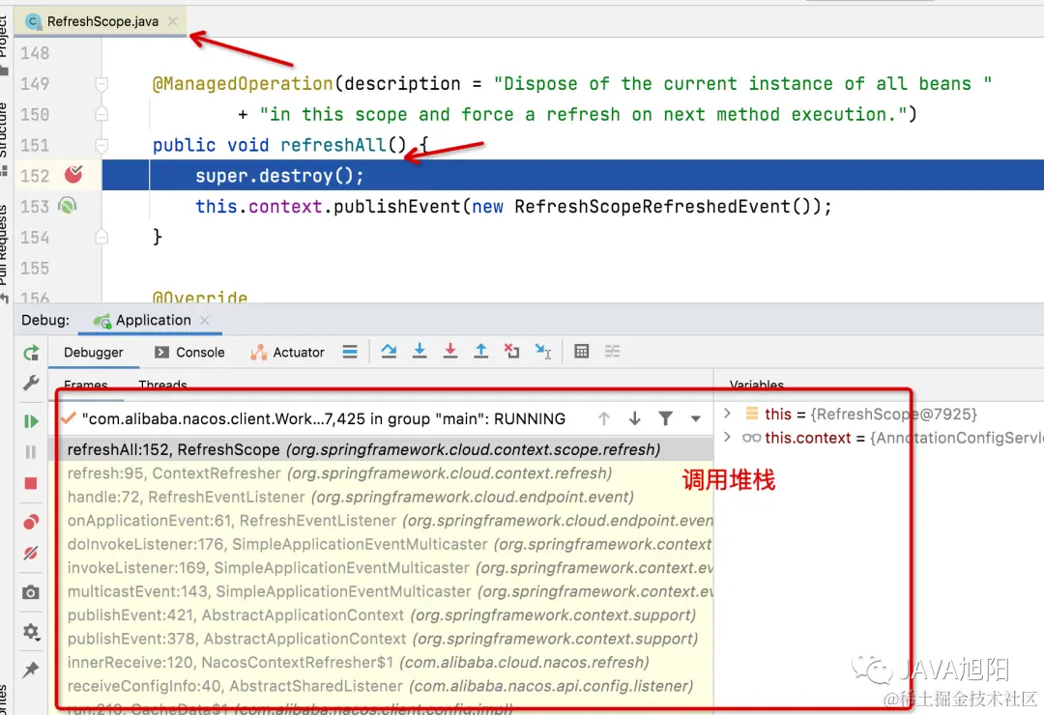Select the Threads sub-tab
The image size is (1044, 715).
tap(162, 385)
